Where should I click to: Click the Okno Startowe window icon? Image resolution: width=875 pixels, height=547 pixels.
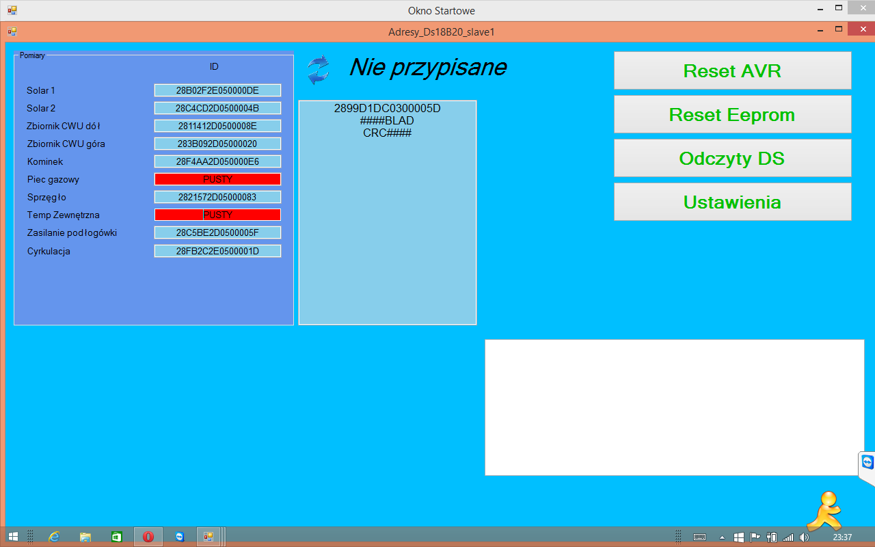coord(12,10)
